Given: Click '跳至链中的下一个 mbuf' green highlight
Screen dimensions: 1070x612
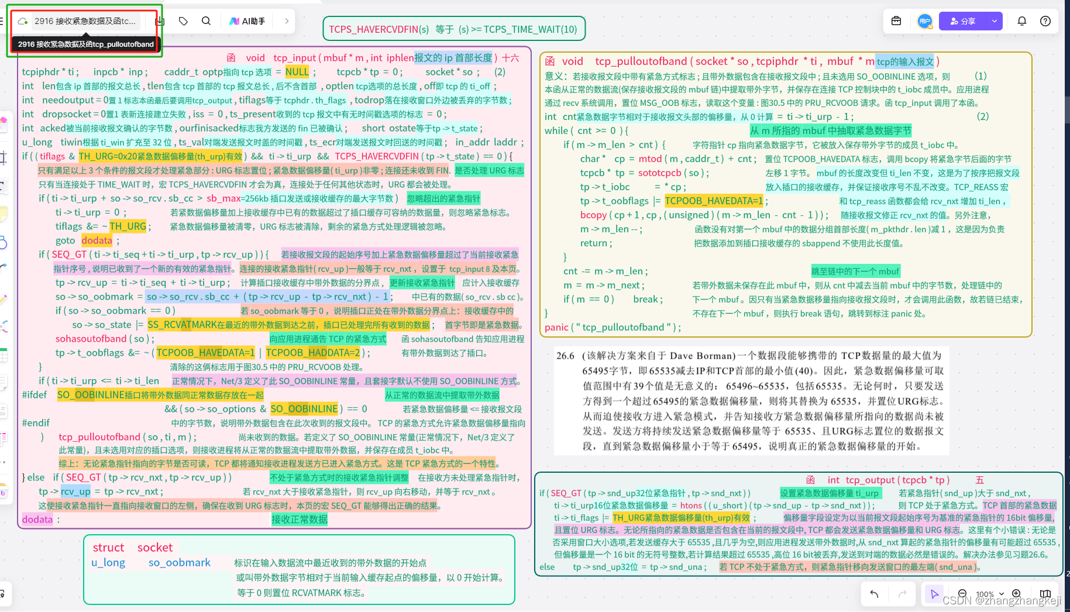Looking at the screenshot, I should coord(855,271).
